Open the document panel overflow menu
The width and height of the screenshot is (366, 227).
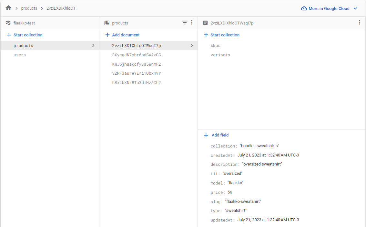(359, 22)
